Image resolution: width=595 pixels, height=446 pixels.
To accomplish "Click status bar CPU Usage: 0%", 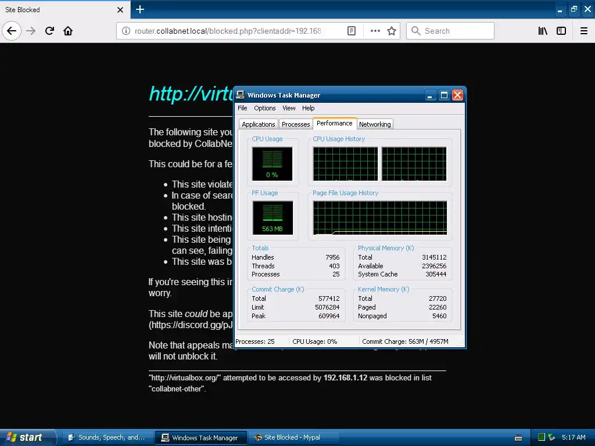I will pyautogui.click(x=314, y=341).
